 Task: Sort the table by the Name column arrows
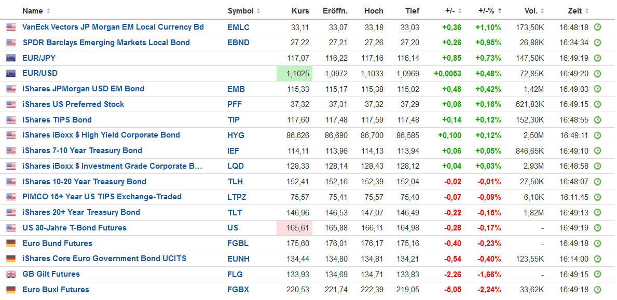48,11
